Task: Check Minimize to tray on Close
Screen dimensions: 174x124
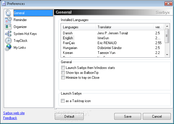Action: pos(63,77)
